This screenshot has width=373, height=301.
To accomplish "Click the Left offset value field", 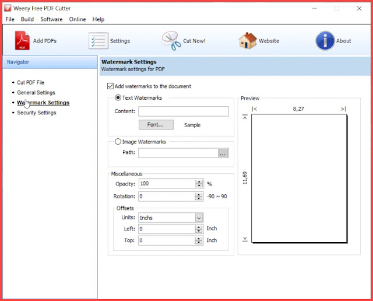I will click(x=167, y=229).
